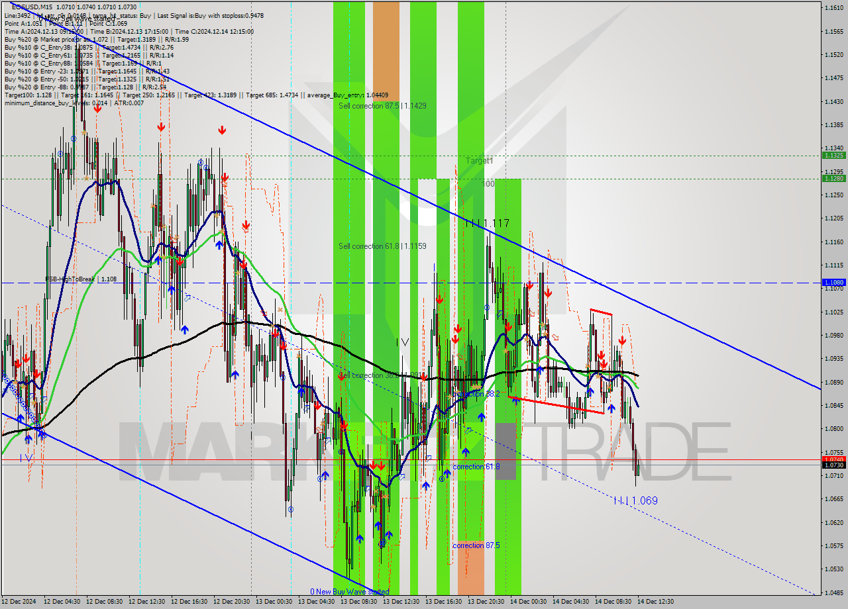Click the 1.1520 price axis label

(834, 54)
